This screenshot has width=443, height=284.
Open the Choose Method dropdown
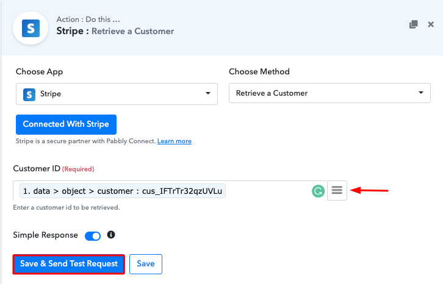point(330,93)
